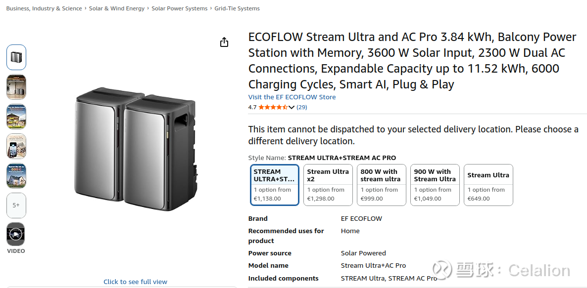Select the 900 W with Stream Ultra option

point(435,185)
